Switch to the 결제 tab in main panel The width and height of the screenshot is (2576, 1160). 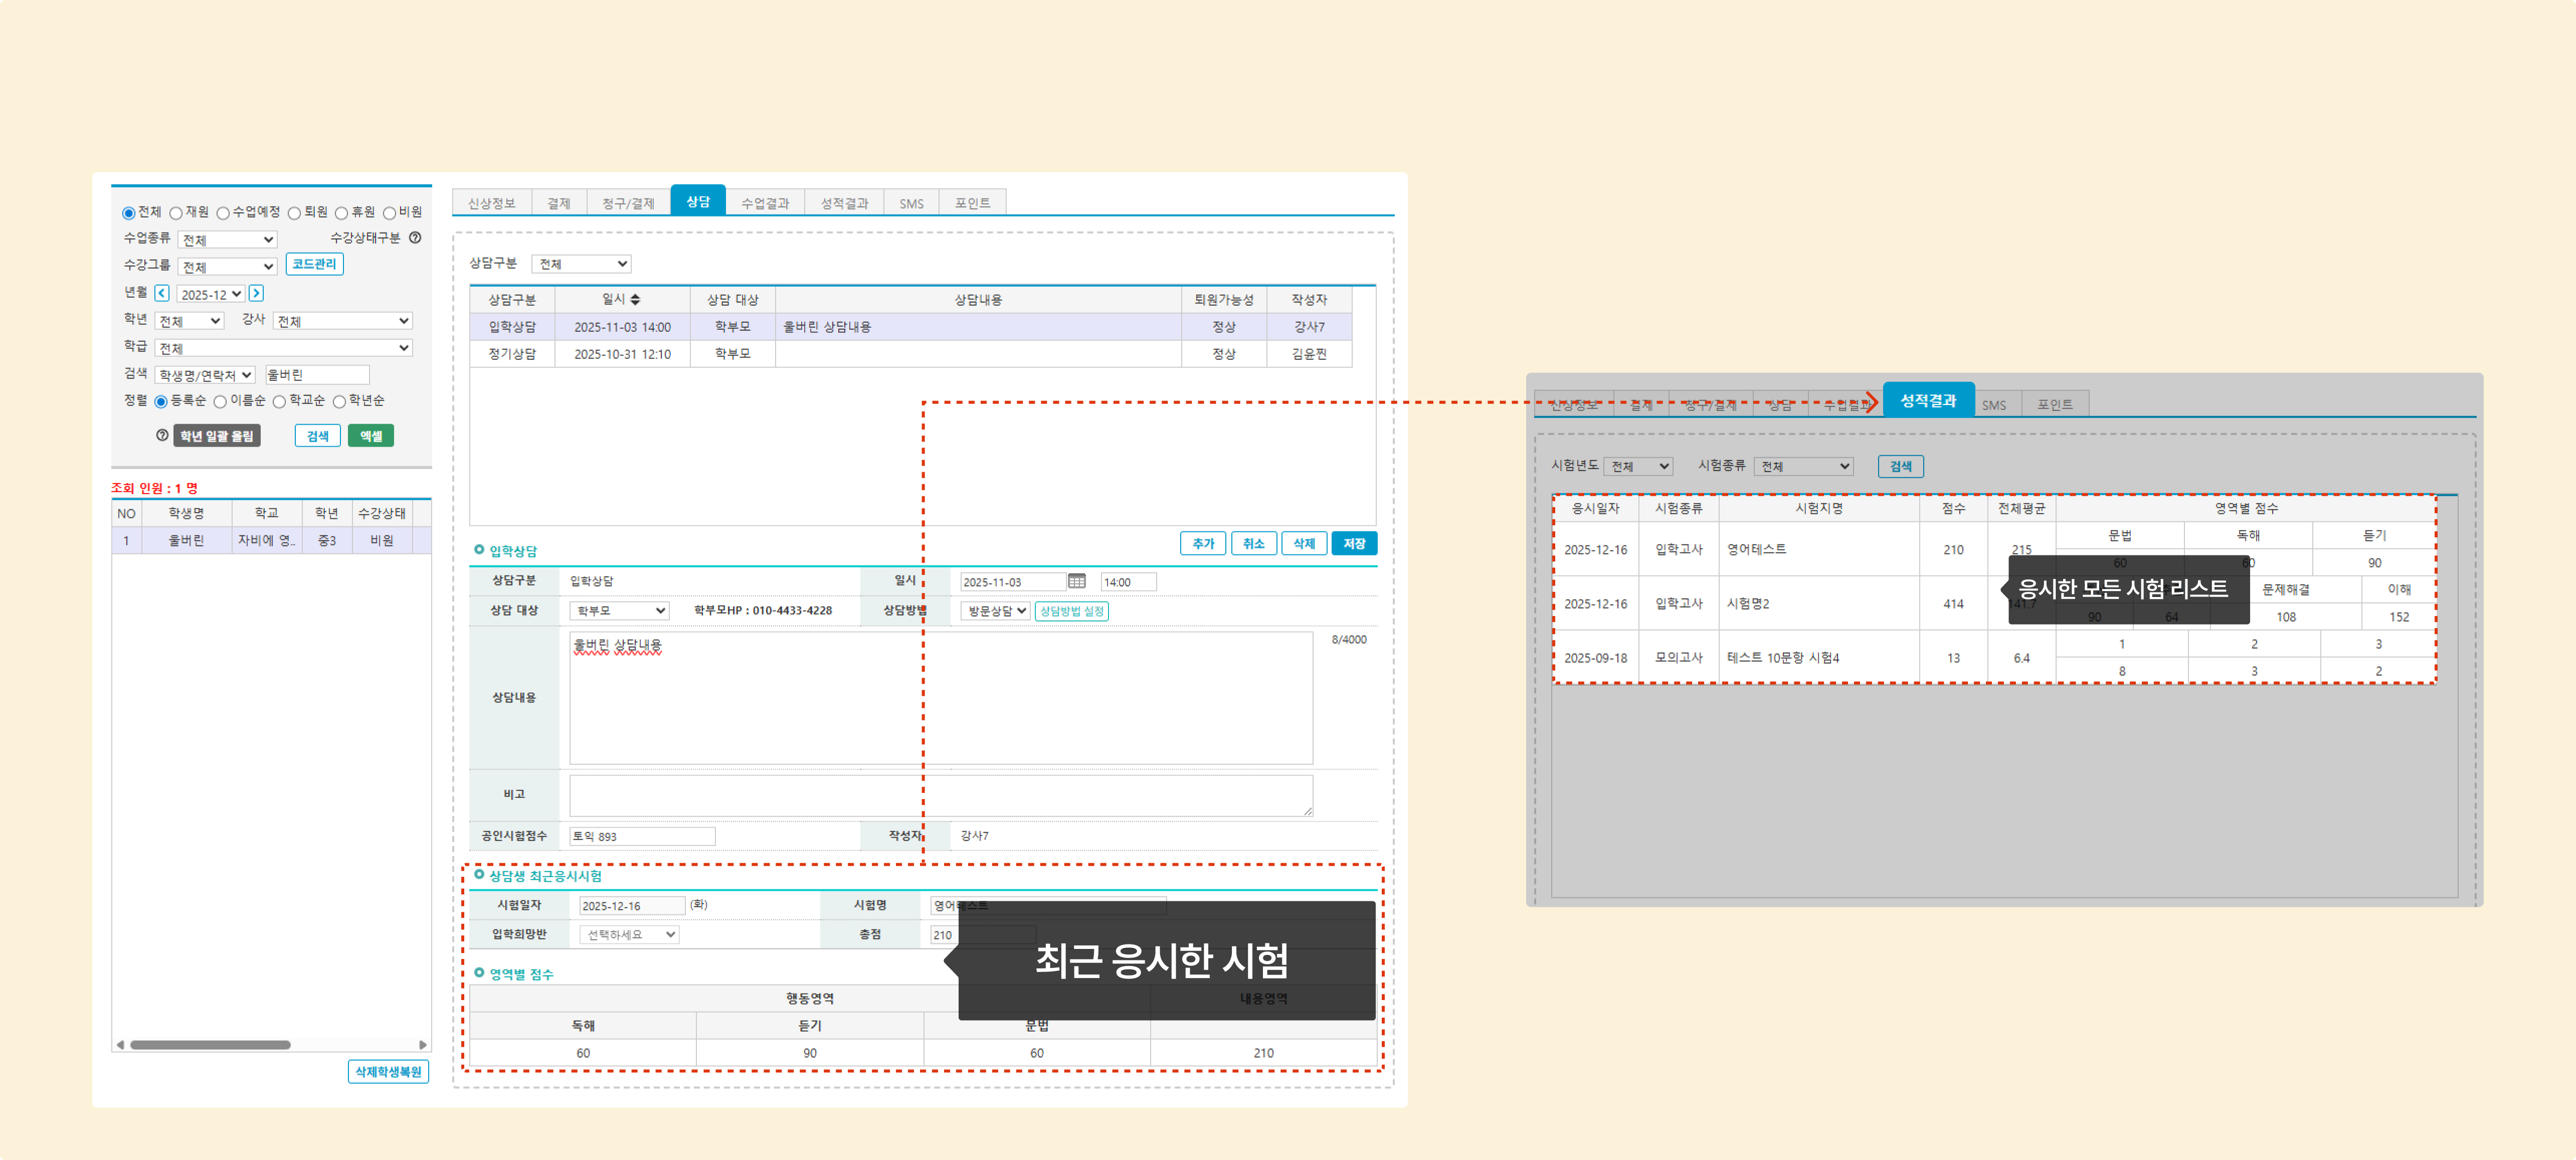[559, 203]
